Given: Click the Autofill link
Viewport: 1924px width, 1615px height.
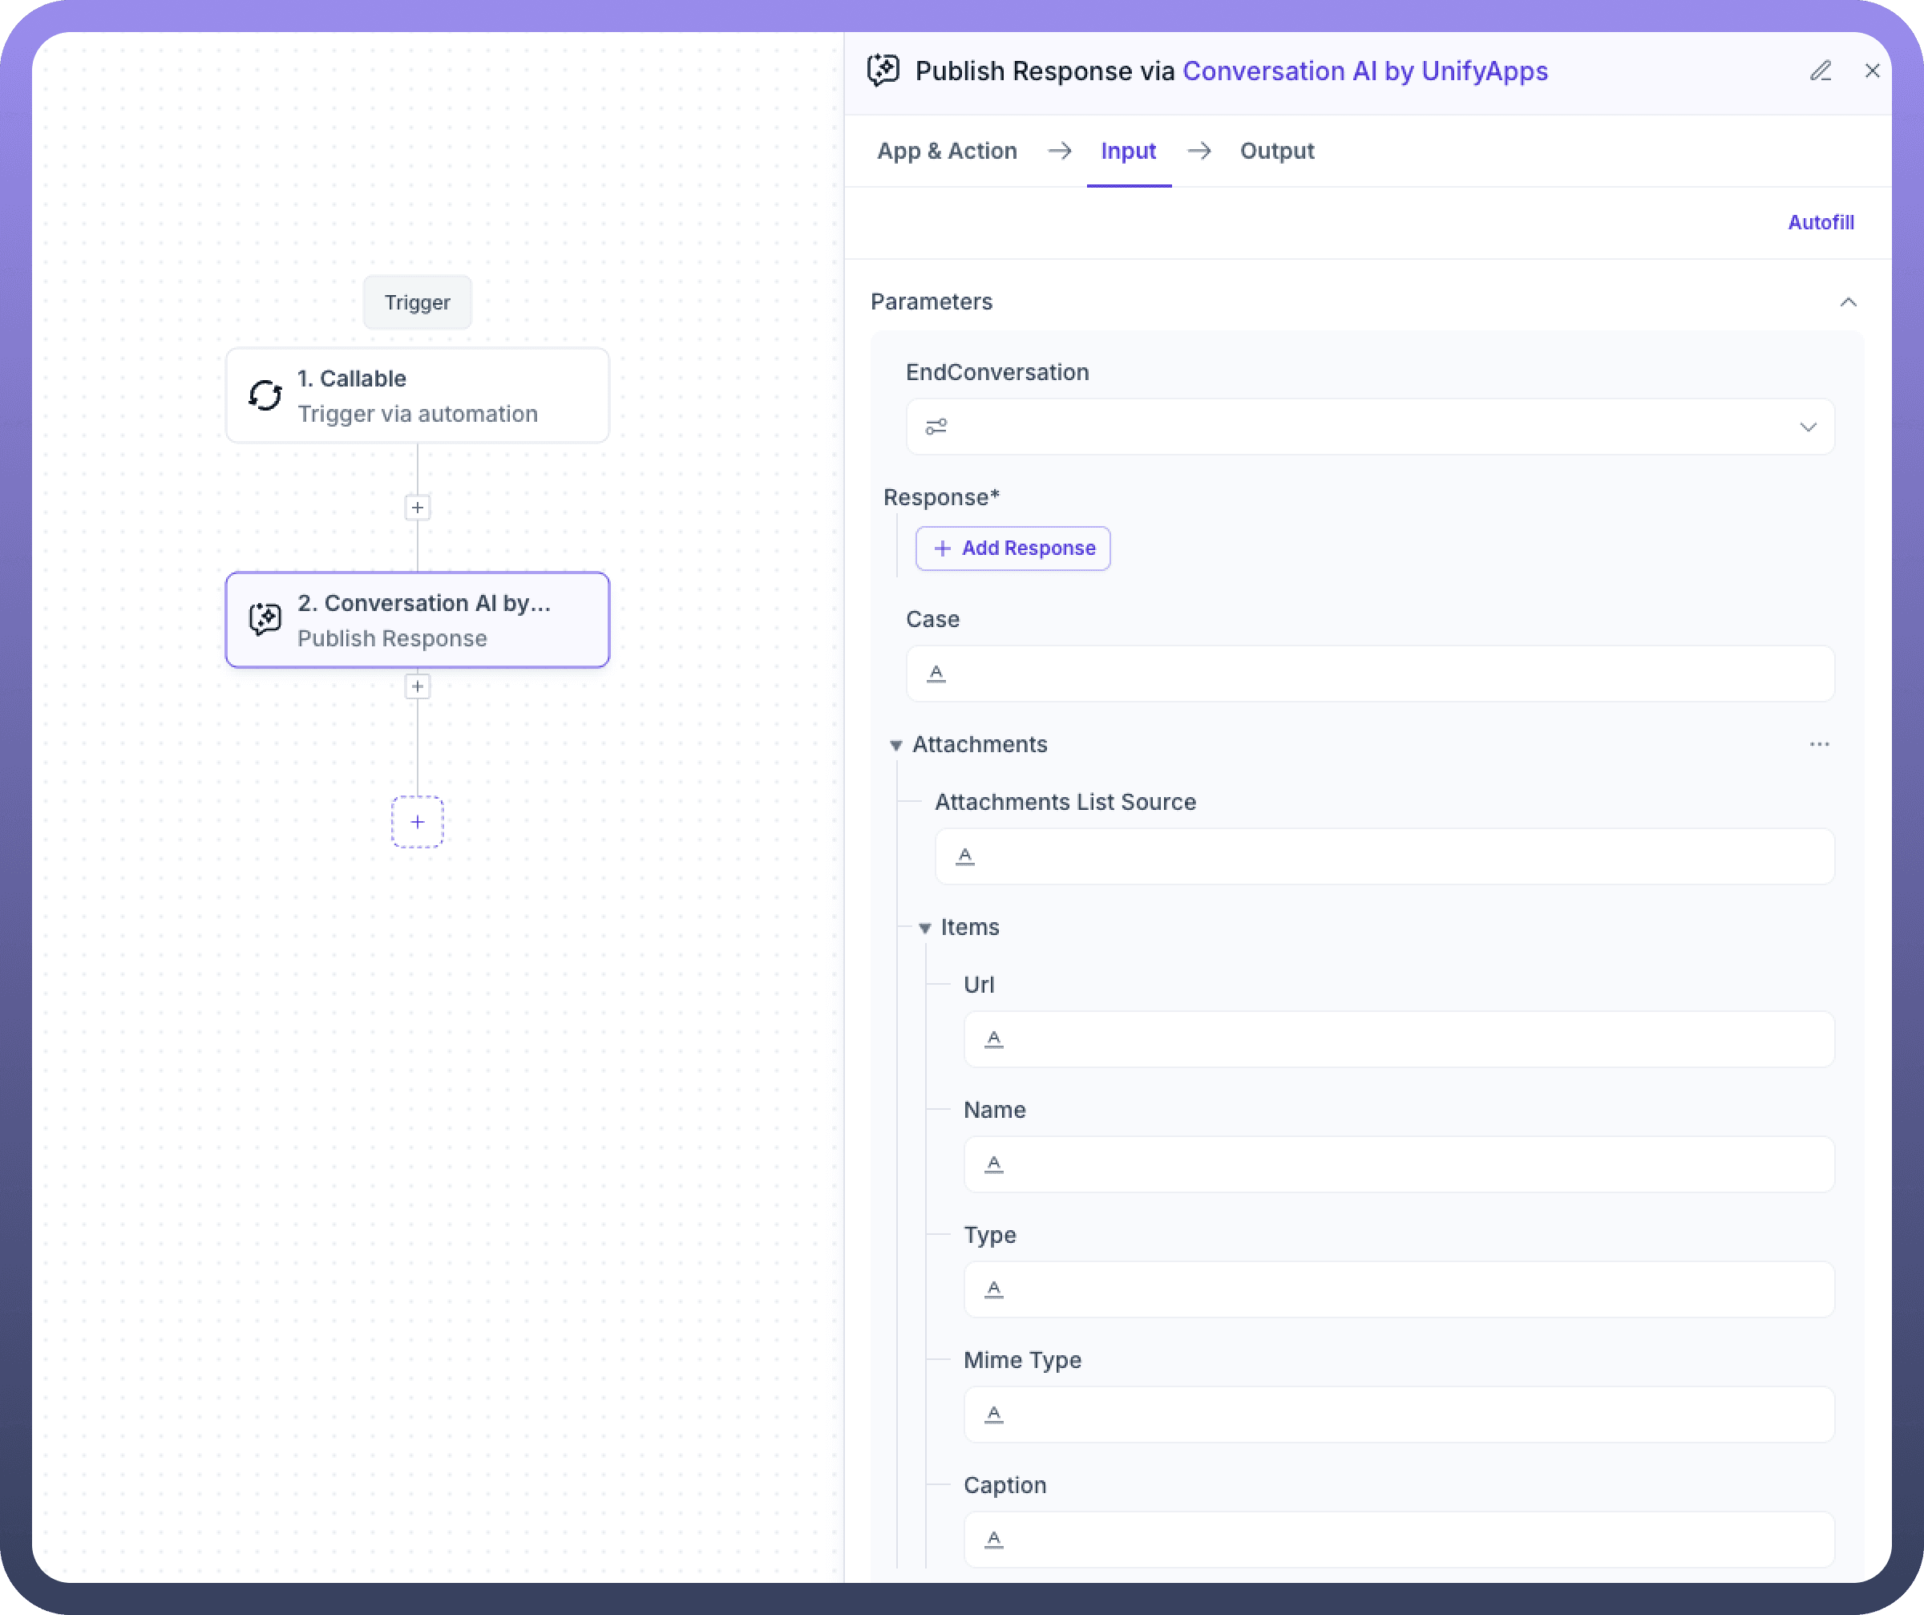Looking at the screenshot, I should 1820,223.
